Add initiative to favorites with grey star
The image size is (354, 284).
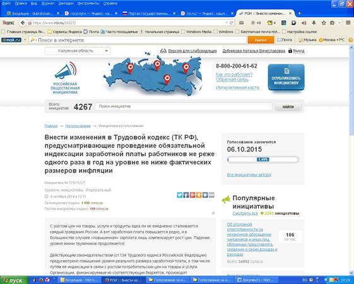click(x=213, y=213)
